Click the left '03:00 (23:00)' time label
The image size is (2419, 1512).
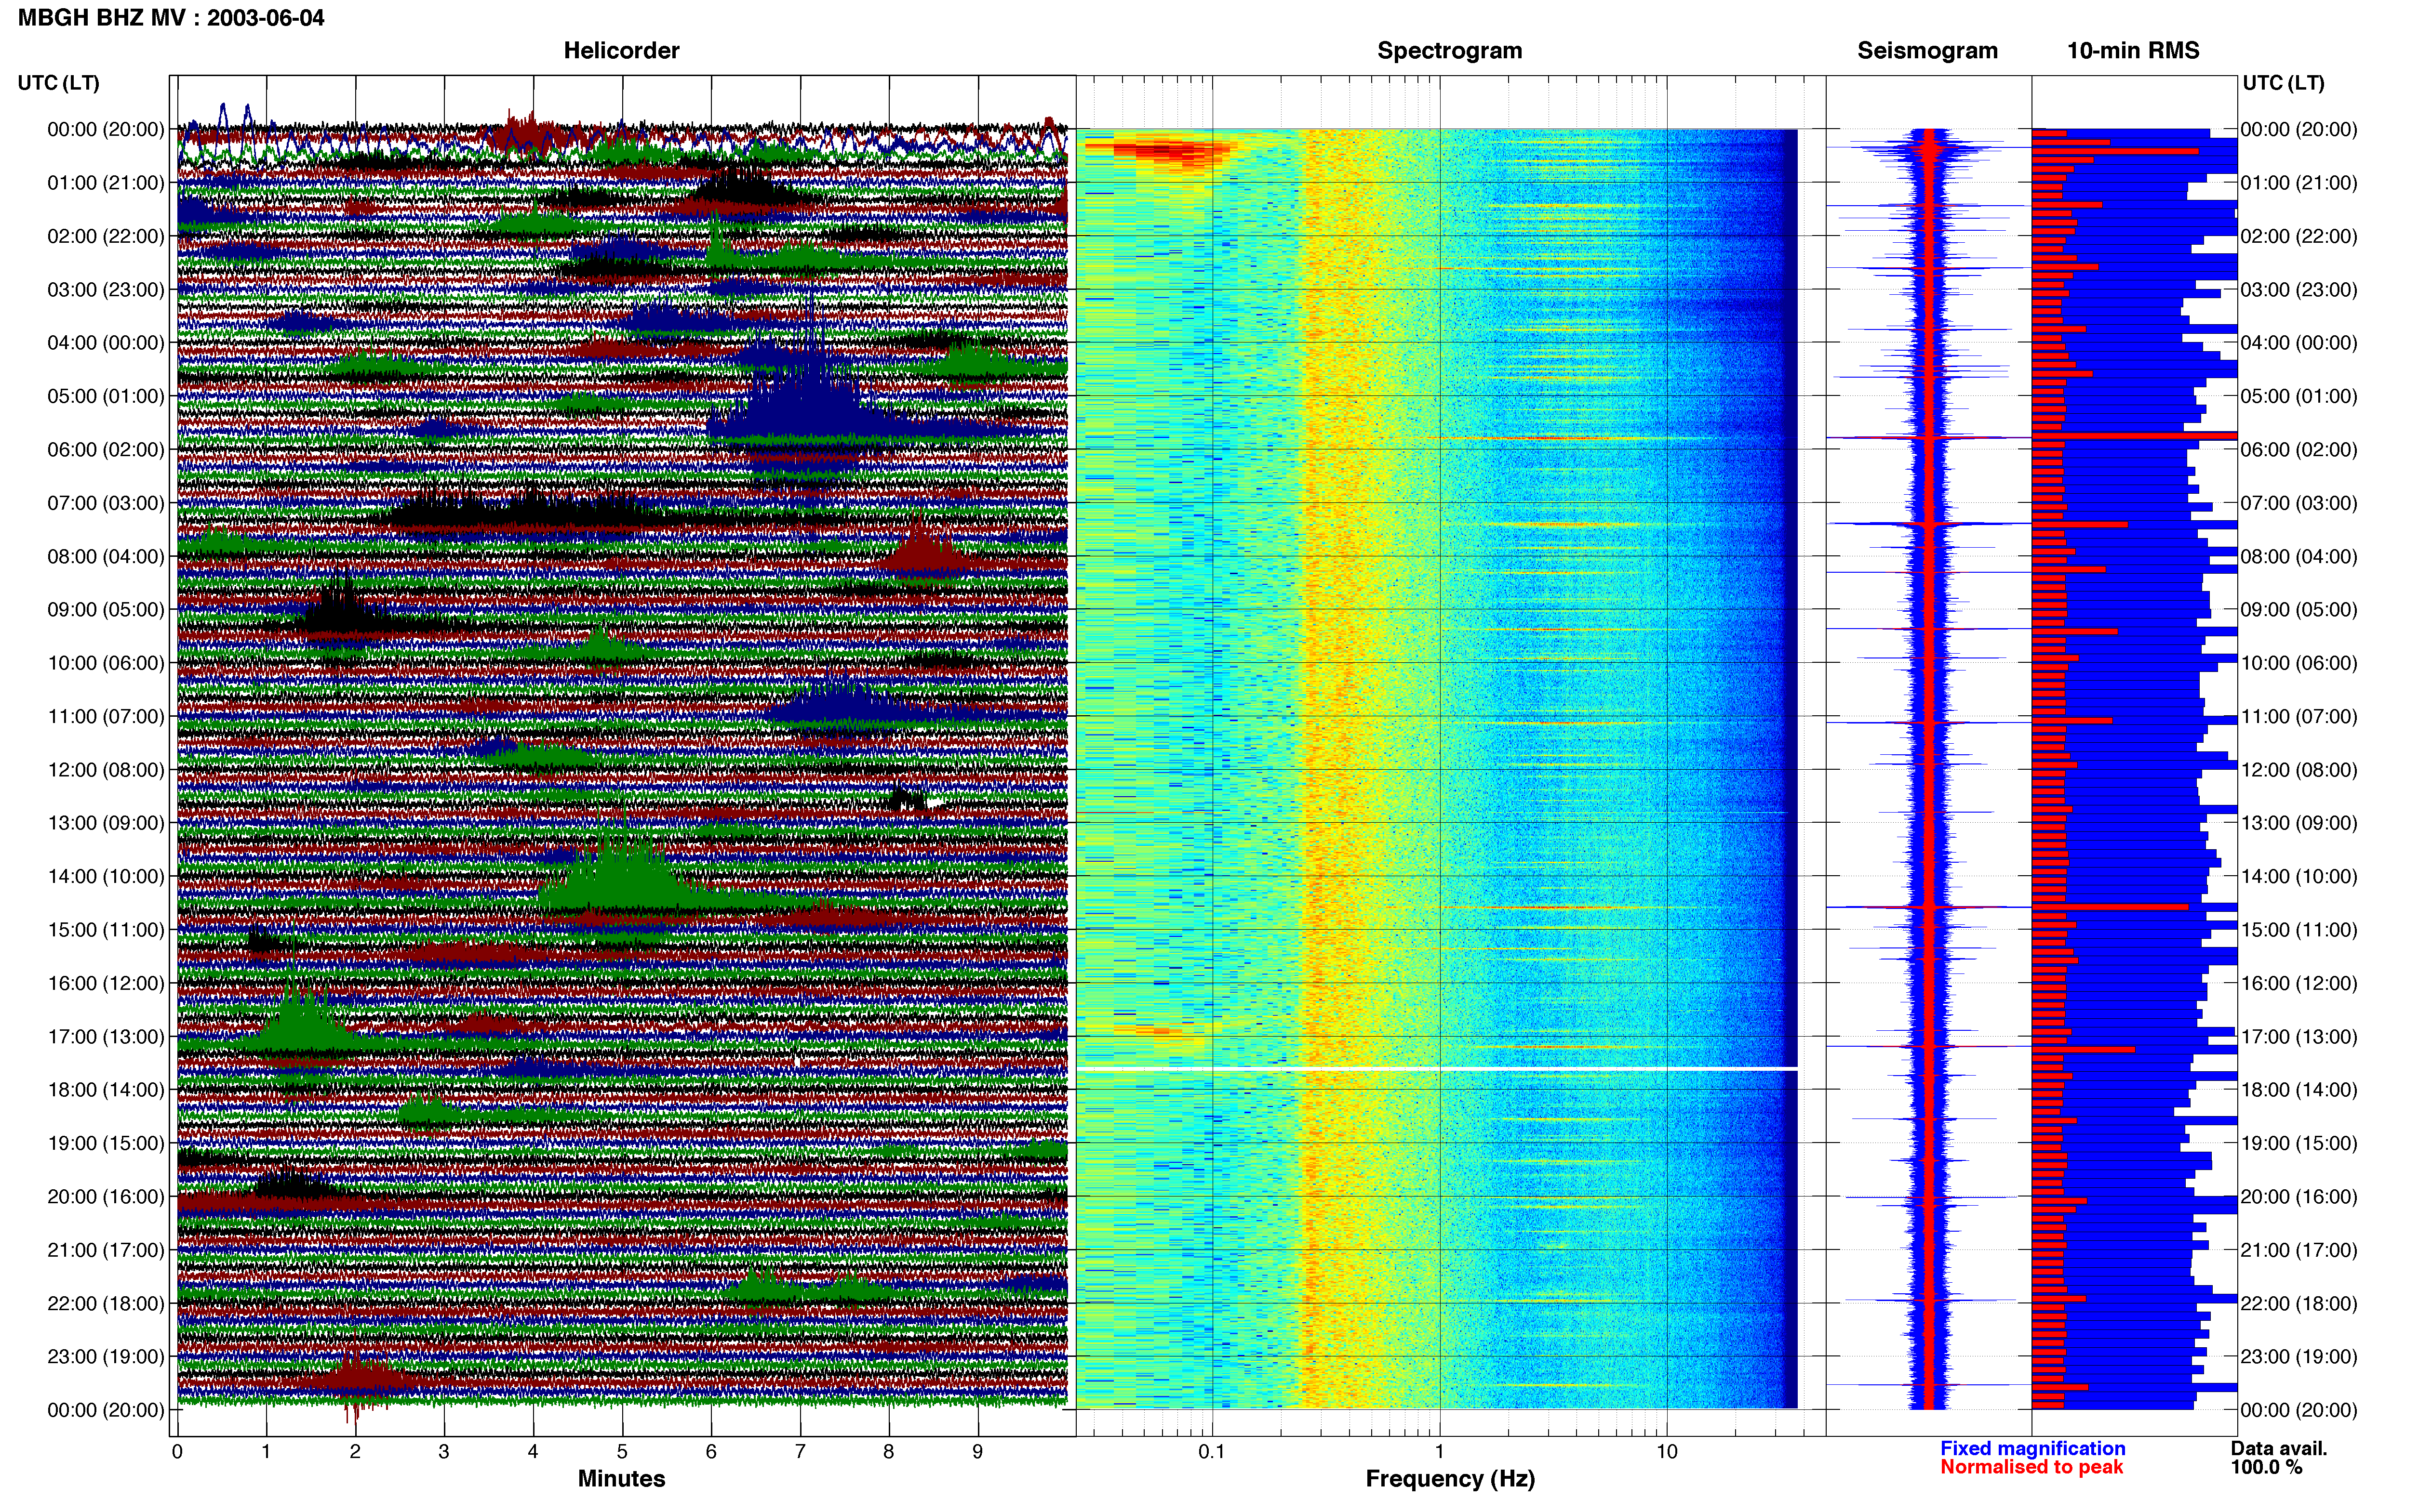point(105,290)
